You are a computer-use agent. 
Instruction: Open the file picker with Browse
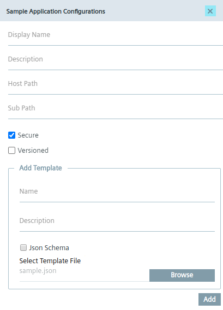(x=182, y=275)
